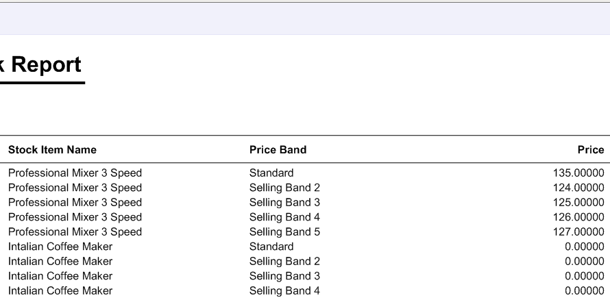Select Standard band of Intalian Coffee Maker

(271, 247)
